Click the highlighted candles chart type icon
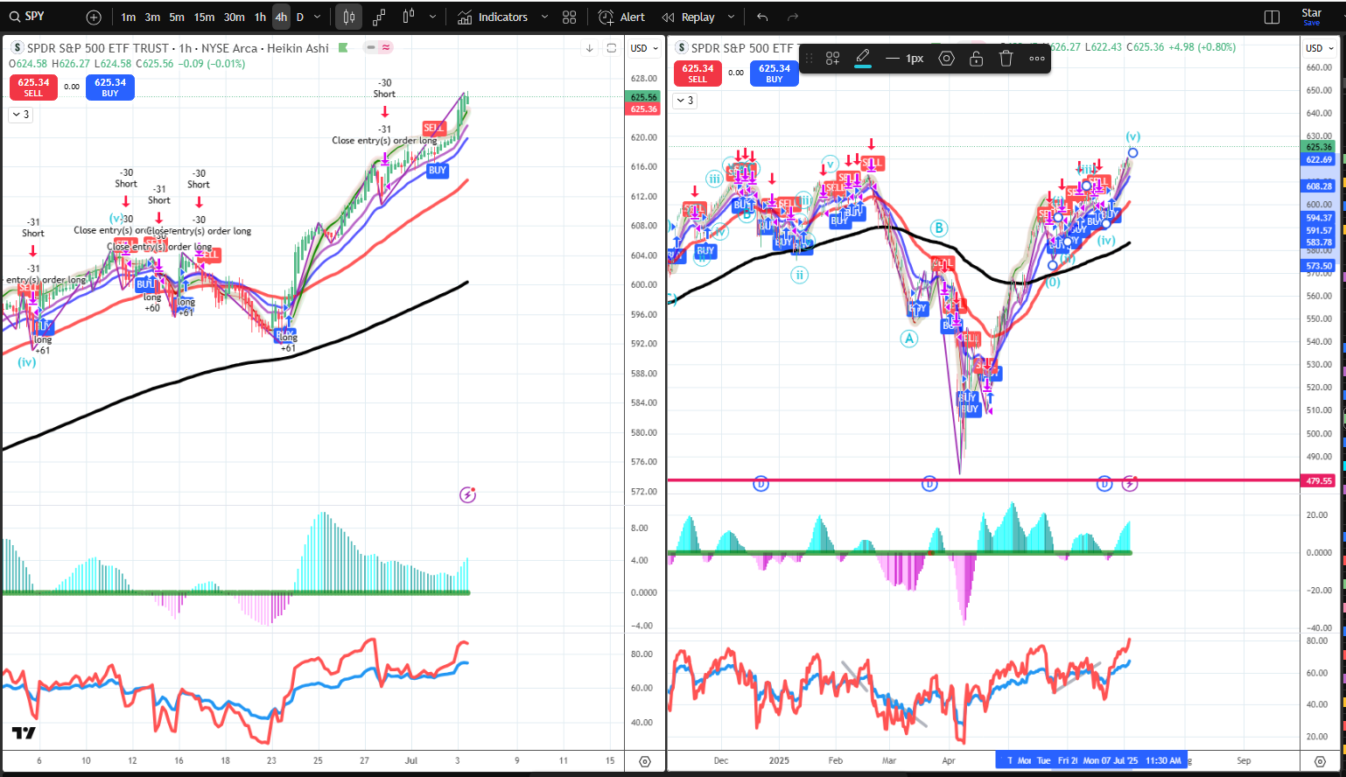 (349, 17)
